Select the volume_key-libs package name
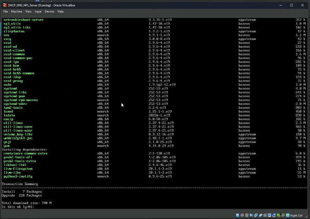310x219 pixels. (18, 134)
